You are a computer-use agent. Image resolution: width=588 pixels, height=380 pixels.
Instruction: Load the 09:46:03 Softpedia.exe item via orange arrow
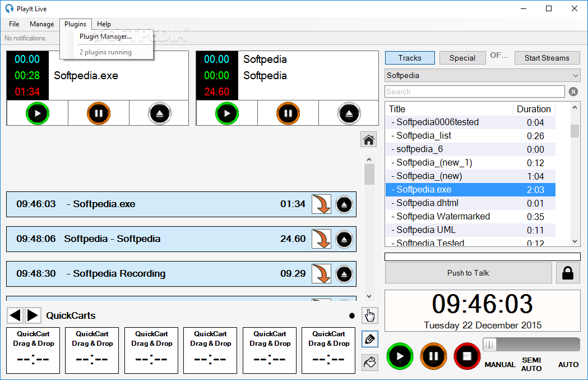321,204
